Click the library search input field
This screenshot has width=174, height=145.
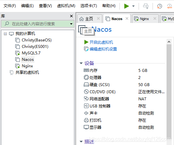pyautogui.click(x=38, y=24)
